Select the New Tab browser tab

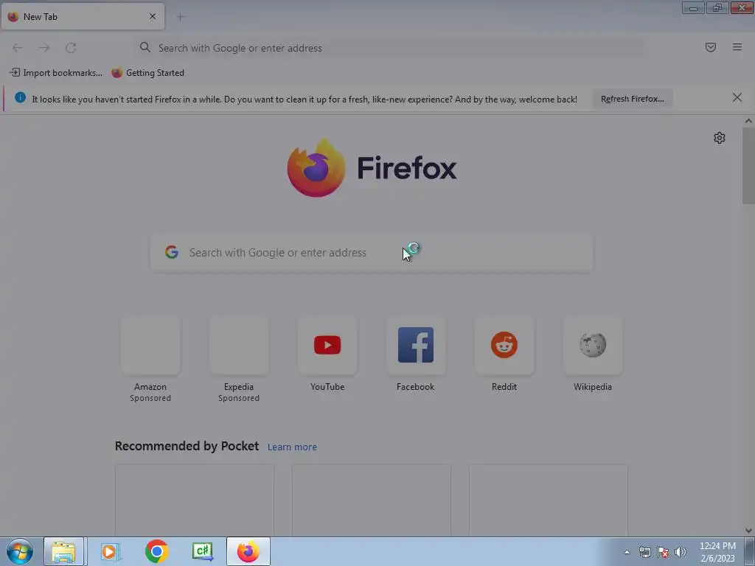(x=83, y=16)
